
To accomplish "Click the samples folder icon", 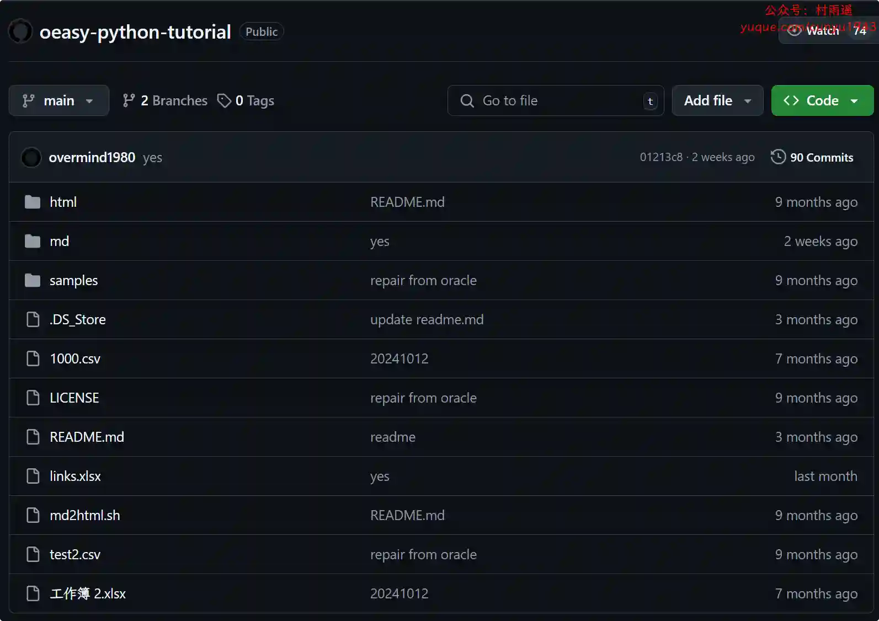I will point(33,281).
